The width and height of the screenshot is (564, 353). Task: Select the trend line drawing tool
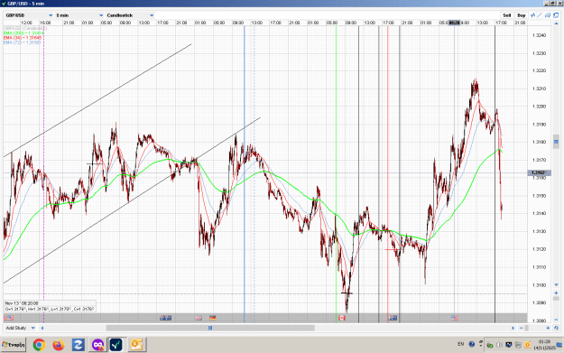[540, 15]
